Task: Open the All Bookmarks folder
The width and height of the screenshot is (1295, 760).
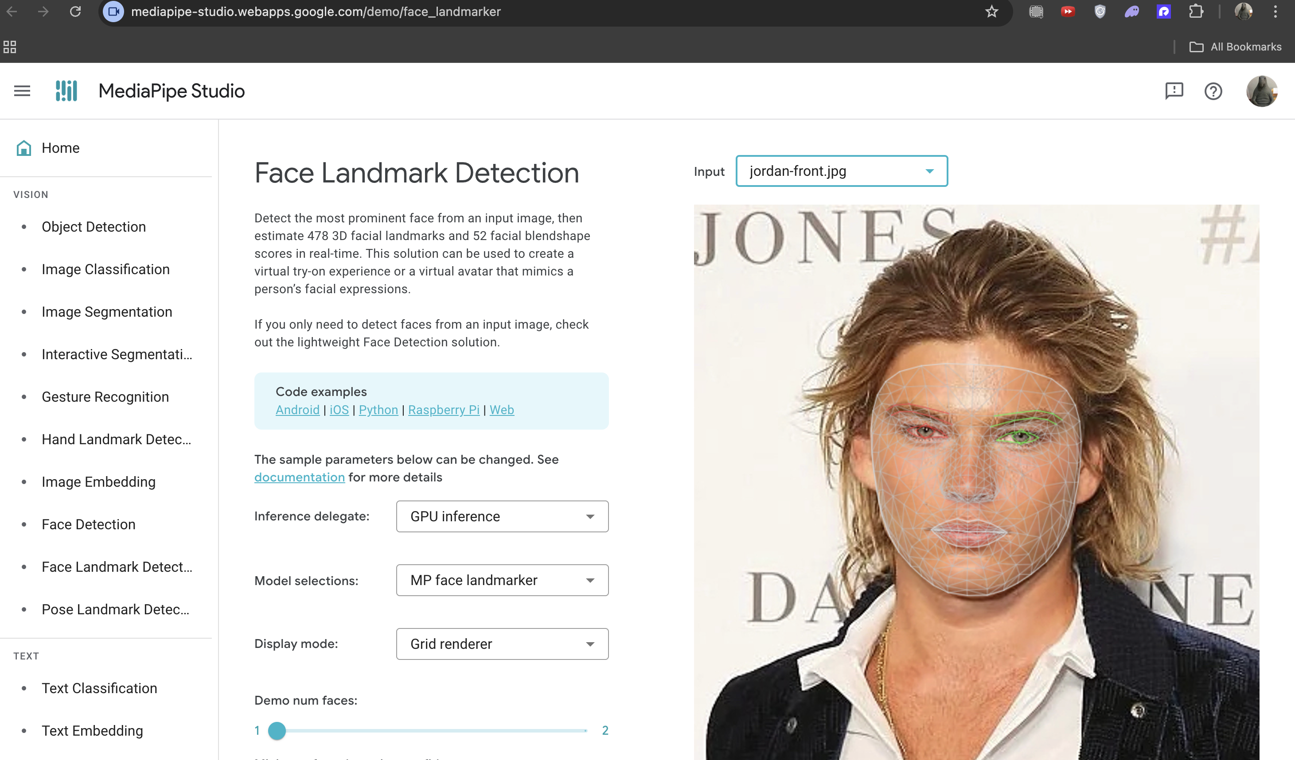Action: click(1235, 47)
